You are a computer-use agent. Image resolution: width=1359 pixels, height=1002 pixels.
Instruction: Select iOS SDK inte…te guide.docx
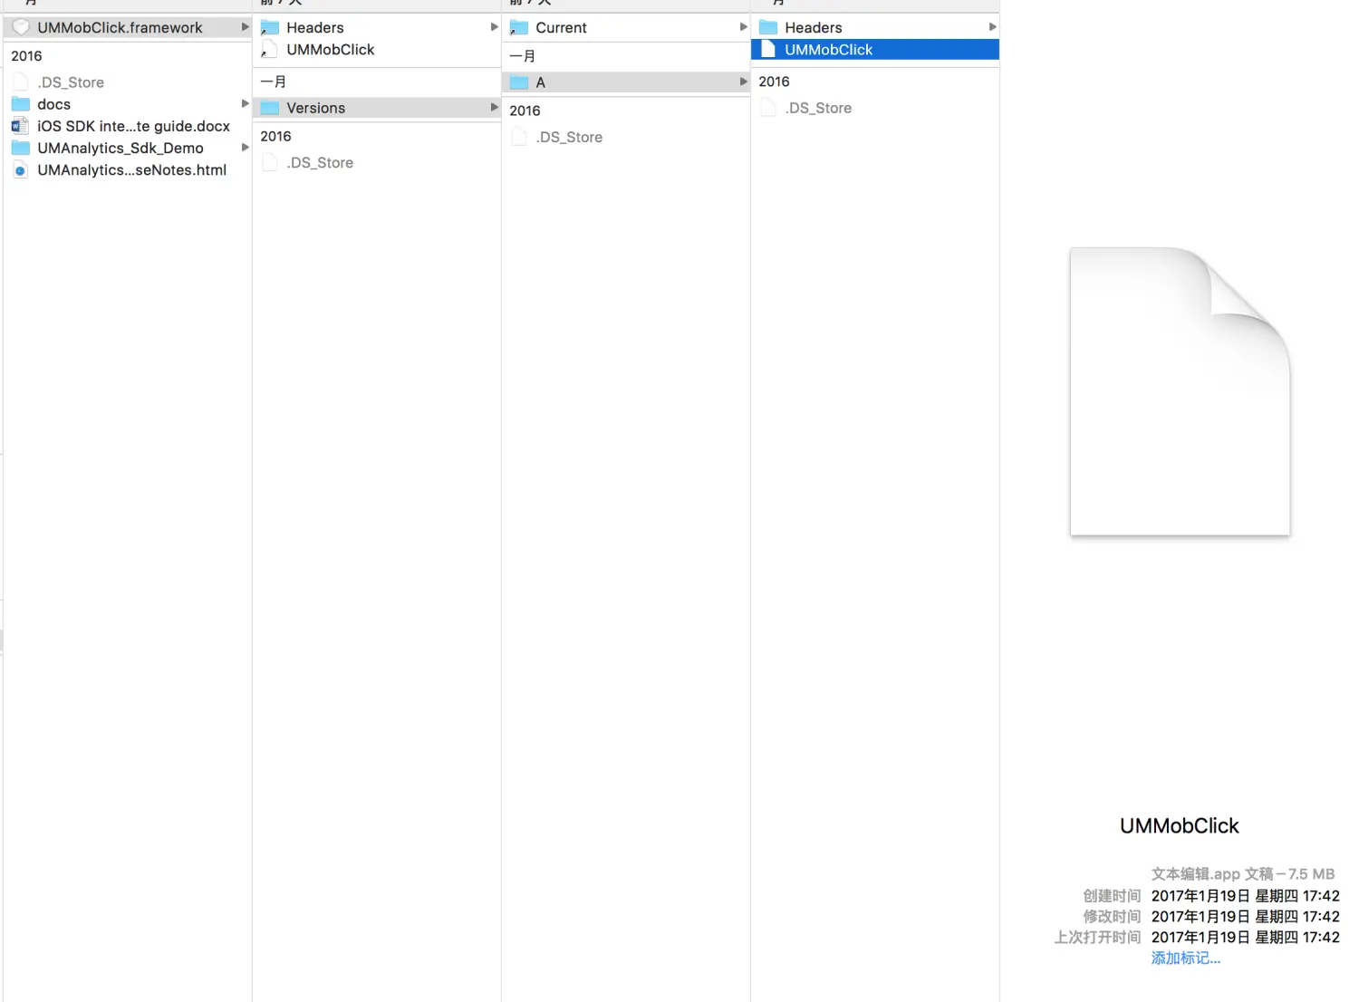coord(133,126)
